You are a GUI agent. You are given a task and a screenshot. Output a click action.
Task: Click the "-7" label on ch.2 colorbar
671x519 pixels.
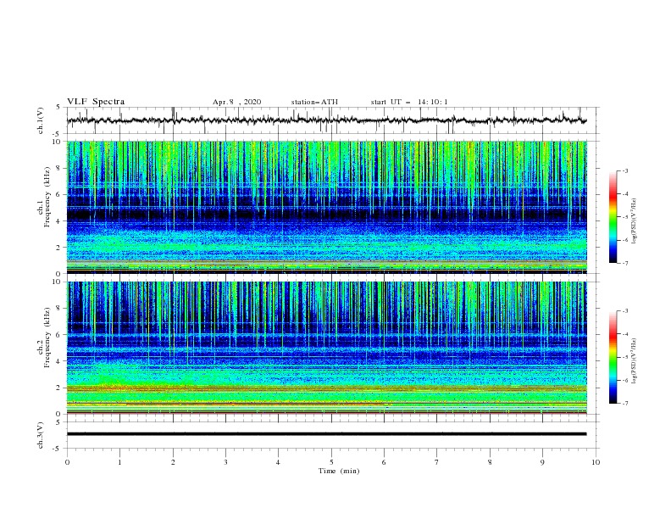pos(624,404)
